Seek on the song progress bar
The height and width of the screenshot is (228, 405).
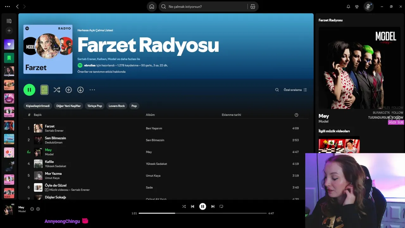coord(202,213)
